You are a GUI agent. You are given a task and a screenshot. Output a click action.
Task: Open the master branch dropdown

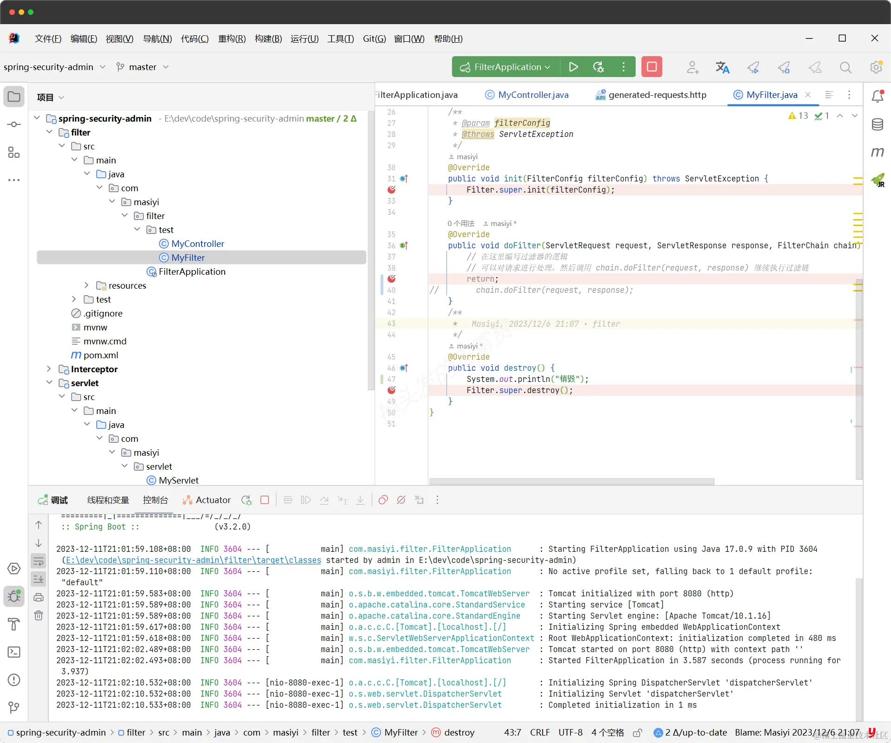click(x=143, y=67)
